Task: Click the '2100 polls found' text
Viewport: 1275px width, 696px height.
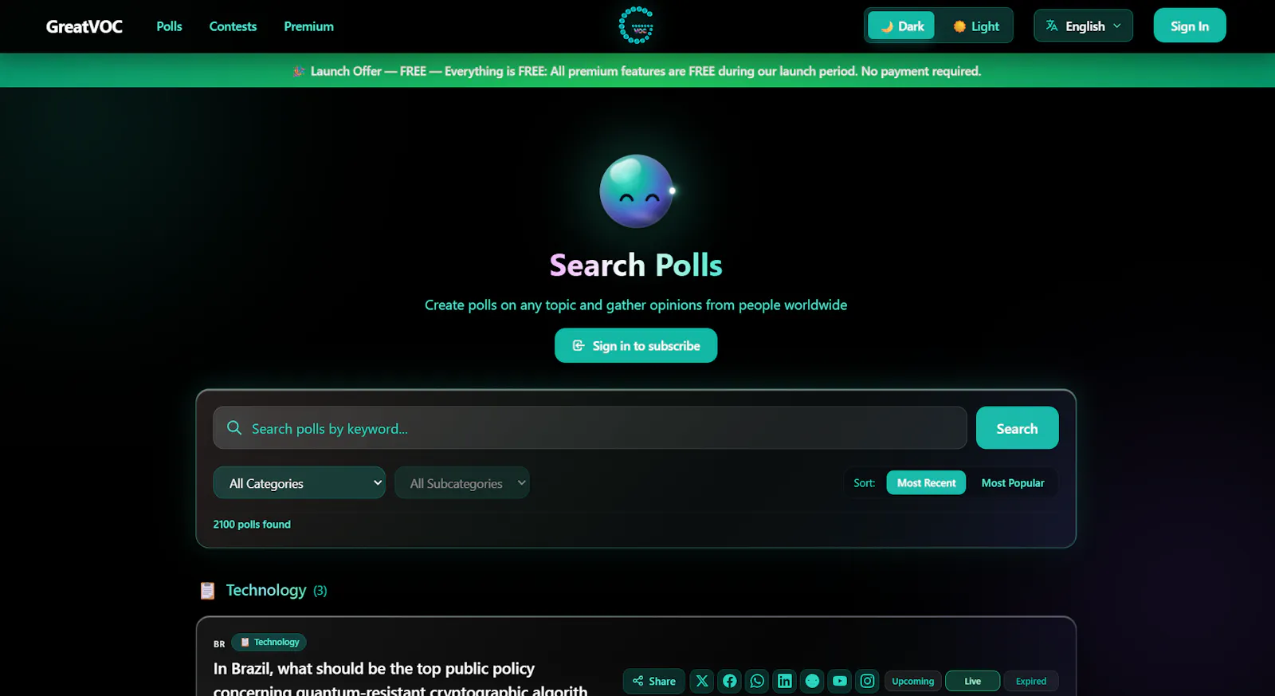Action: [252, 525]
